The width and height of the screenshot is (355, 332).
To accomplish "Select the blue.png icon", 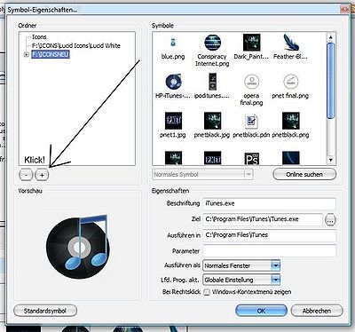I will [173, 43].
